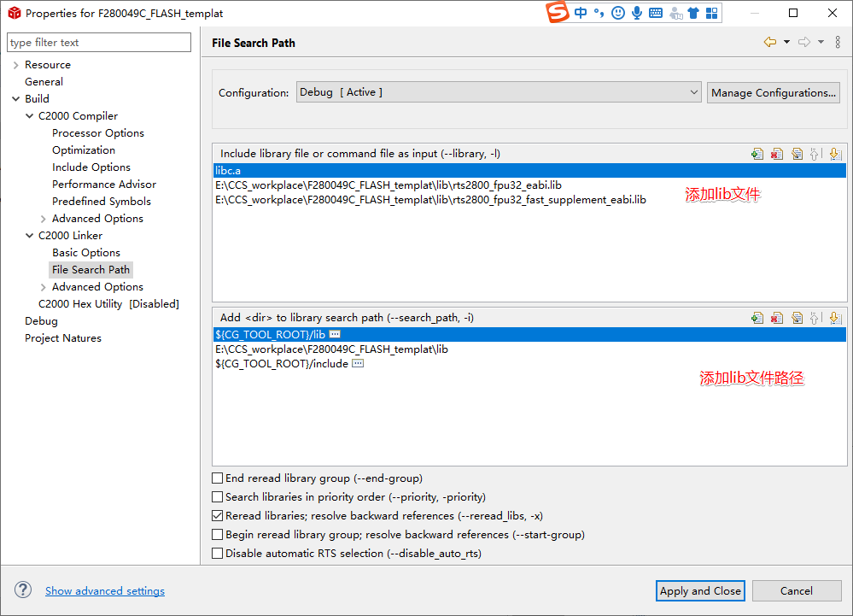The image size is (853, 616).
Task: Open the three-dot view menu
Action: click(x=838, y=42)
